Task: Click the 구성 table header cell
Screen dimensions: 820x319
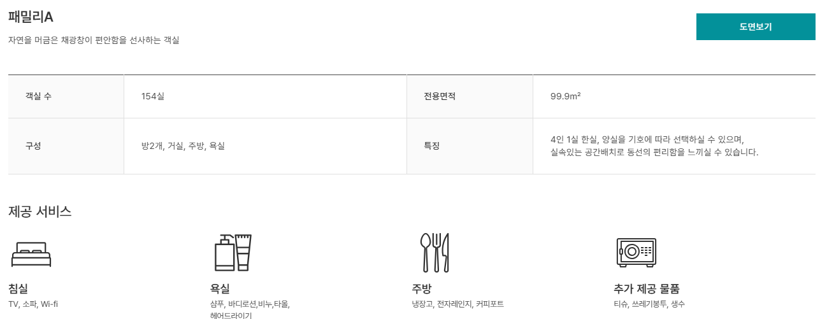Action: [x=33, y=146]
